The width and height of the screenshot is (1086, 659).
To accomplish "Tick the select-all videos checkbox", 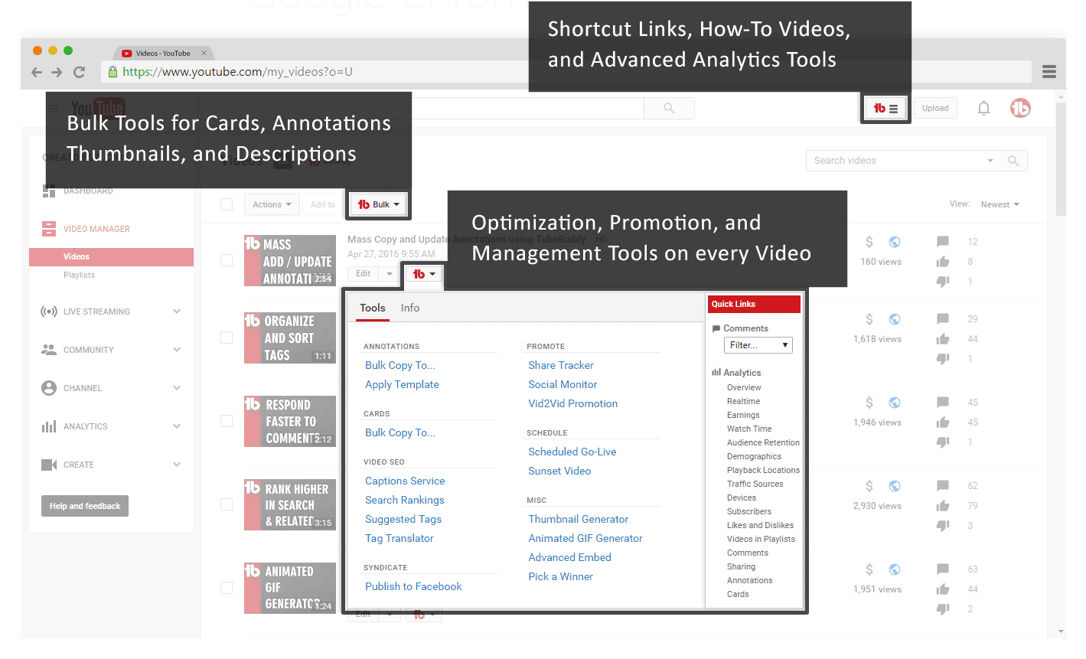I will tap(227, 204).
